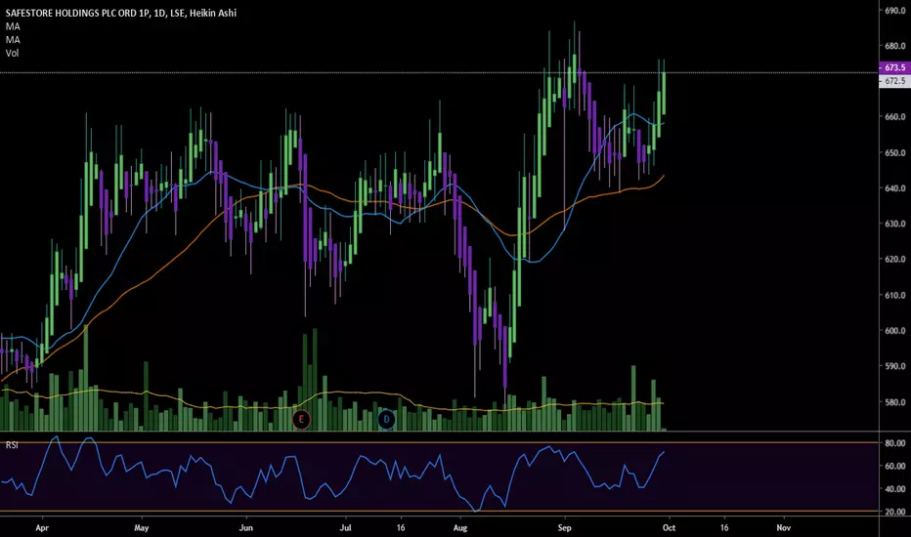Click the 610.0 price axis label
Viewport: 911px width, 537px height.
[895, 295]
